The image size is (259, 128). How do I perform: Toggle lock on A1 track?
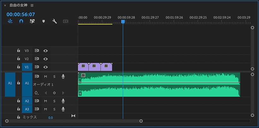pyautogui.click(x=19, y=83)
